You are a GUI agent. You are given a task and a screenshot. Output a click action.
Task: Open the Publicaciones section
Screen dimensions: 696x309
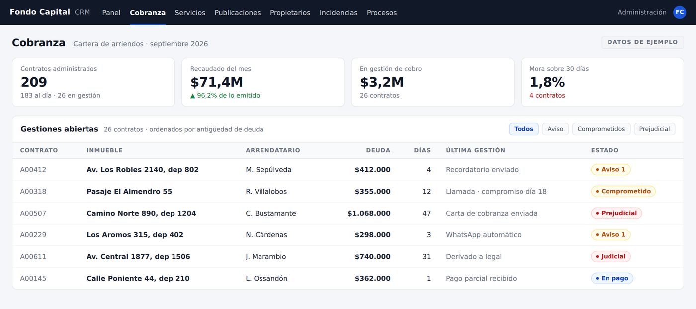pyautogui.click(x=238, y=13)
